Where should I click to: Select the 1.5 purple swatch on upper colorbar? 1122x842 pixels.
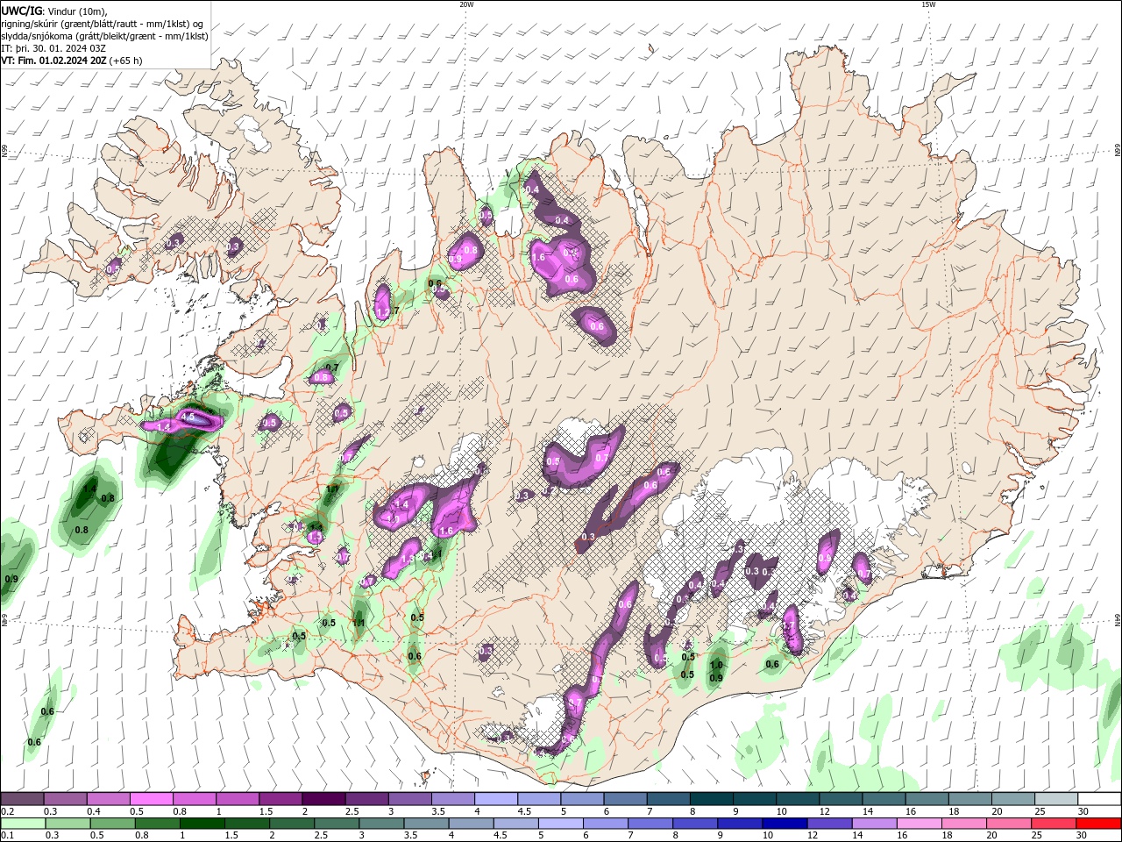tap(280, 799)
